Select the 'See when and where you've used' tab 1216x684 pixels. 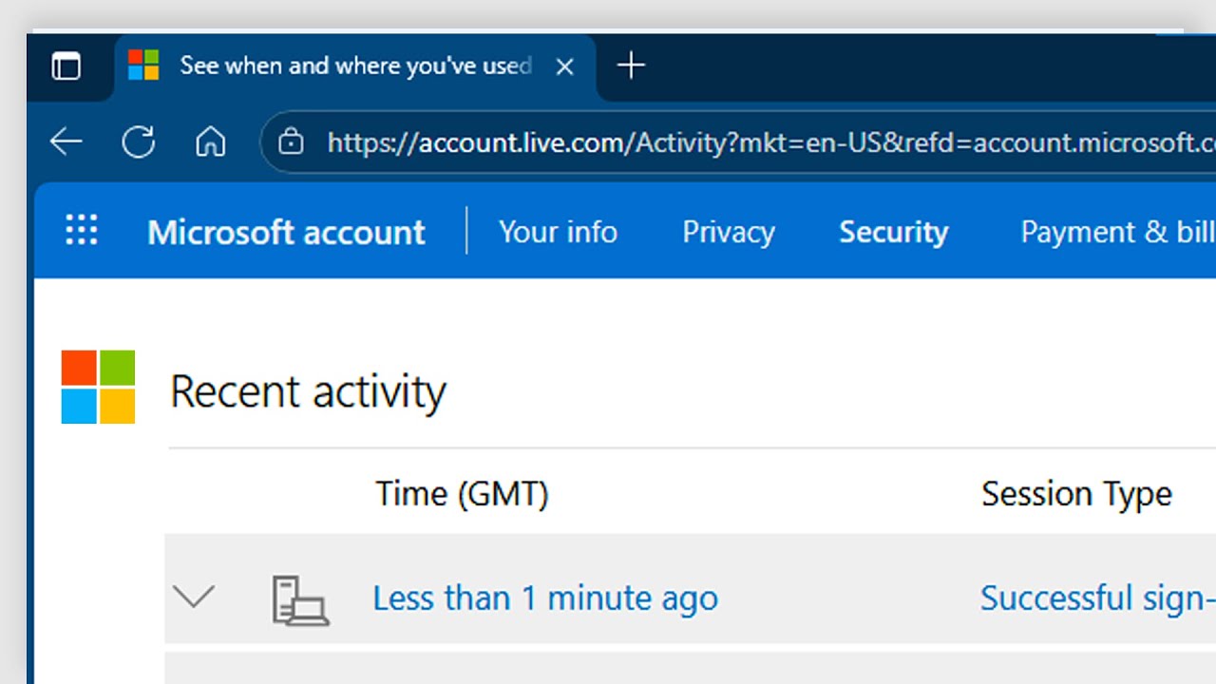tap(354, 66)
